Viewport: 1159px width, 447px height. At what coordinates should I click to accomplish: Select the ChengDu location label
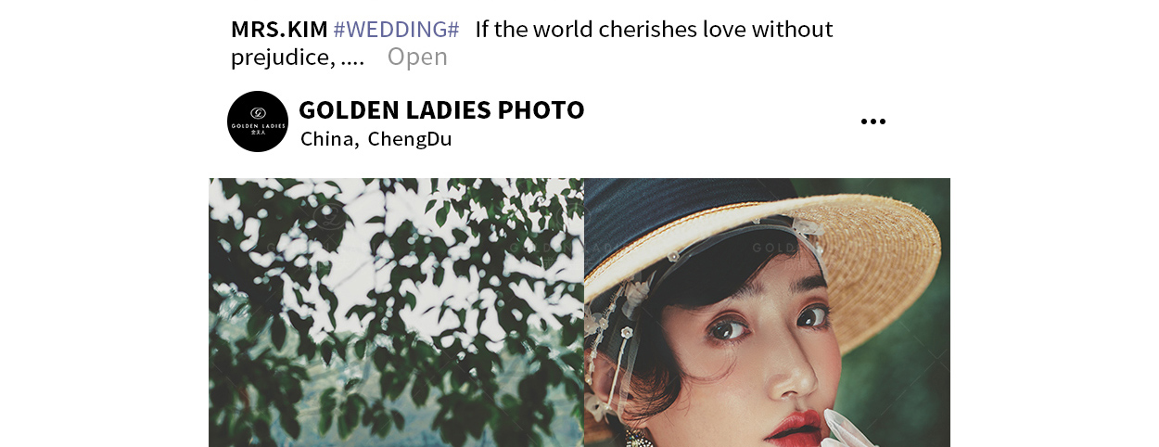coord(410,139)
